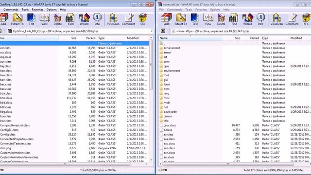The image size is (311, 175).
Task: Select _aux.class file in minecraft.jar
Action: pyautogui.click(x=170, y=125)
